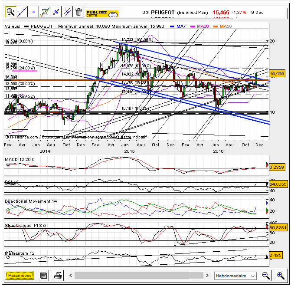Click the left scrollbar arrow
Screen dimensions: 291x286
click(x=71, y=276)
